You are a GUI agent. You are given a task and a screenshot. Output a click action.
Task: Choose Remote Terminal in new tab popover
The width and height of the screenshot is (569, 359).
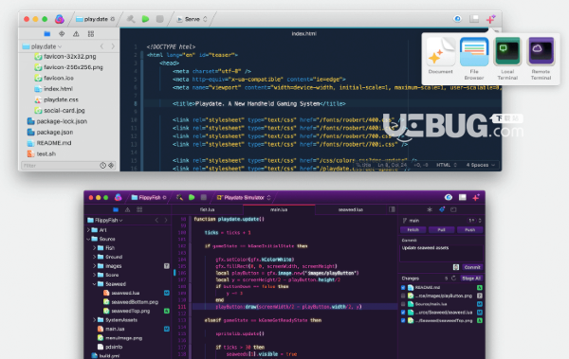click(x=541, y=59)
